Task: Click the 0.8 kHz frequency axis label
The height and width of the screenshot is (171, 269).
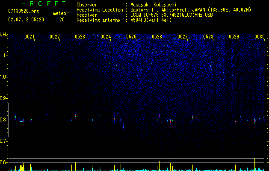Action: click(3, 120)
